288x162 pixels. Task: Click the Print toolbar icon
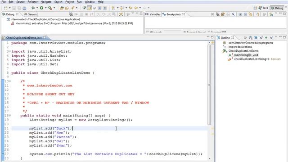click(24, 8)
